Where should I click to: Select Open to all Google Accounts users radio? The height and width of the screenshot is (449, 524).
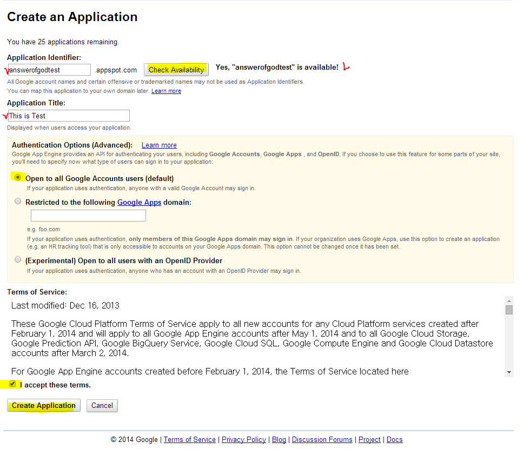click(18, 177)
